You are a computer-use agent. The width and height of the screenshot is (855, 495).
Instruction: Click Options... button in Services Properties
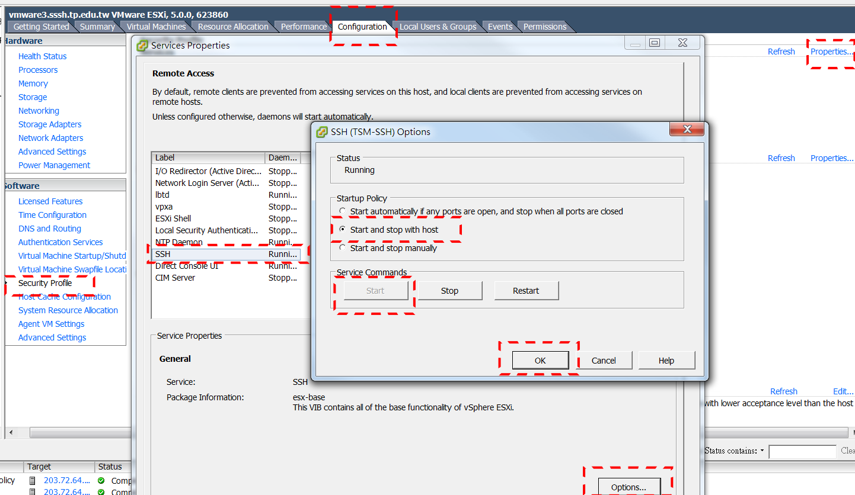click(x=629, y=487)
